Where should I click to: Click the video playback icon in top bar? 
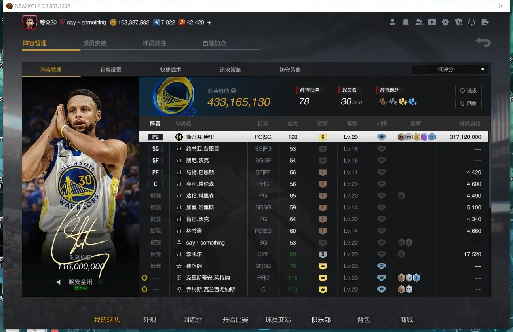(432, 22)
